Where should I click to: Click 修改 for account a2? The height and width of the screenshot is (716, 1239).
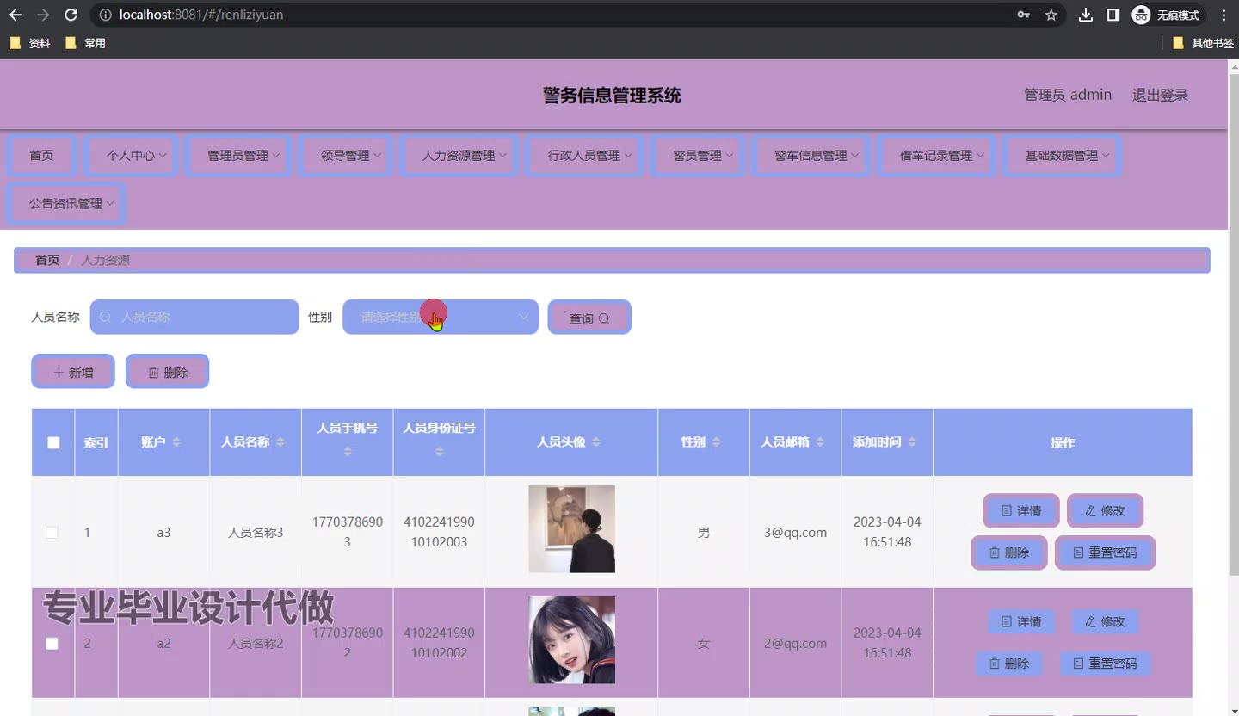tap(1105, 621)
